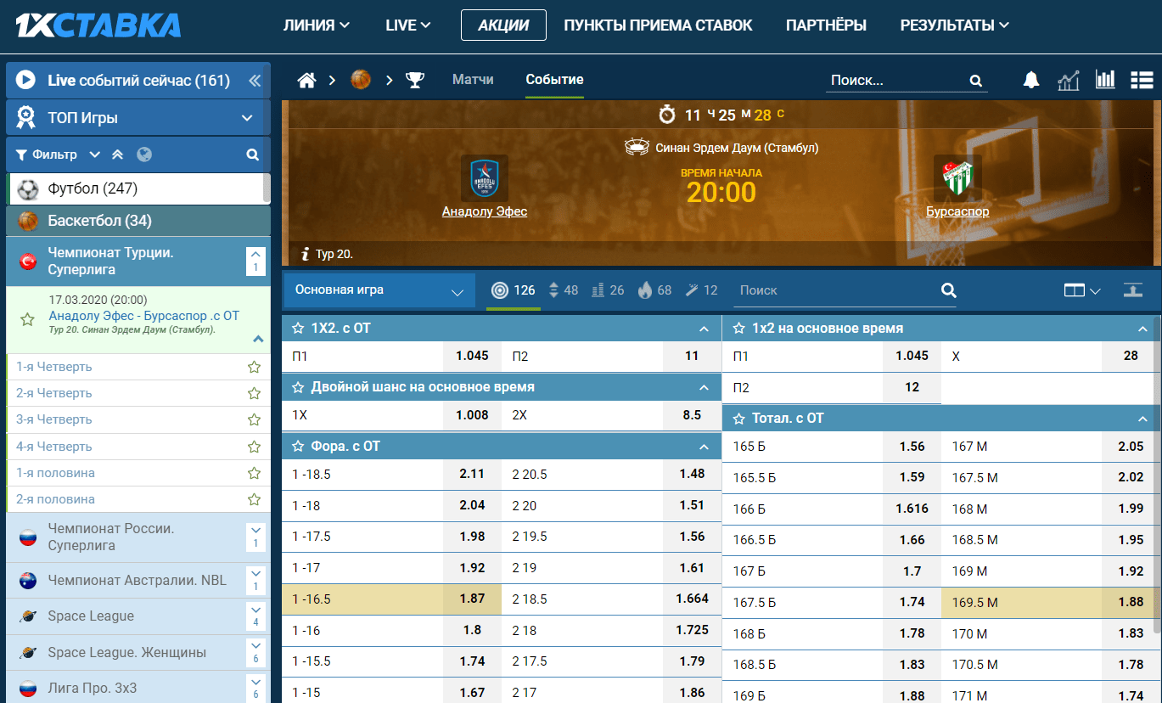Select П1 odds 1.045 in 1X2. с ОТ

(x=472, y=356)
